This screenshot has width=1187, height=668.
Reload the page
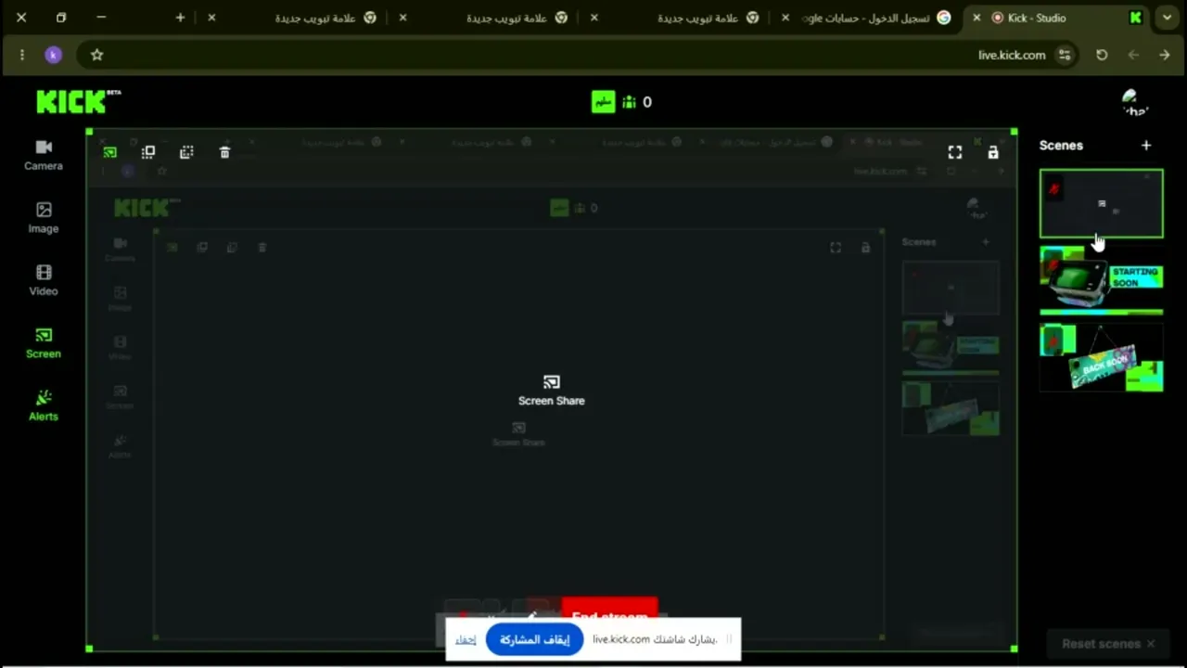tap(1102, 55)
